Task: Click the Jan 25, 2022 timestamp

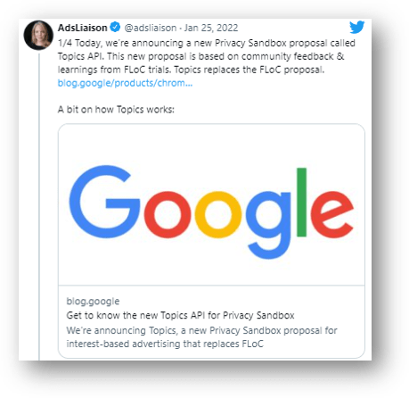Action: pos(211,28)
